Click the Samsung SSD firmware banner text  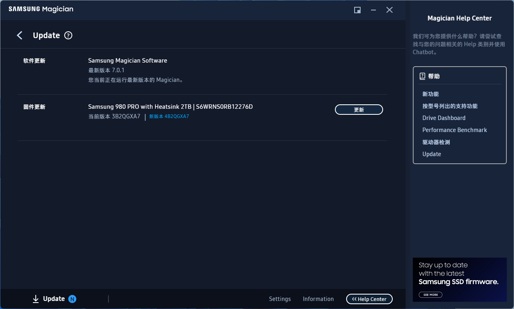click(459, 273)
